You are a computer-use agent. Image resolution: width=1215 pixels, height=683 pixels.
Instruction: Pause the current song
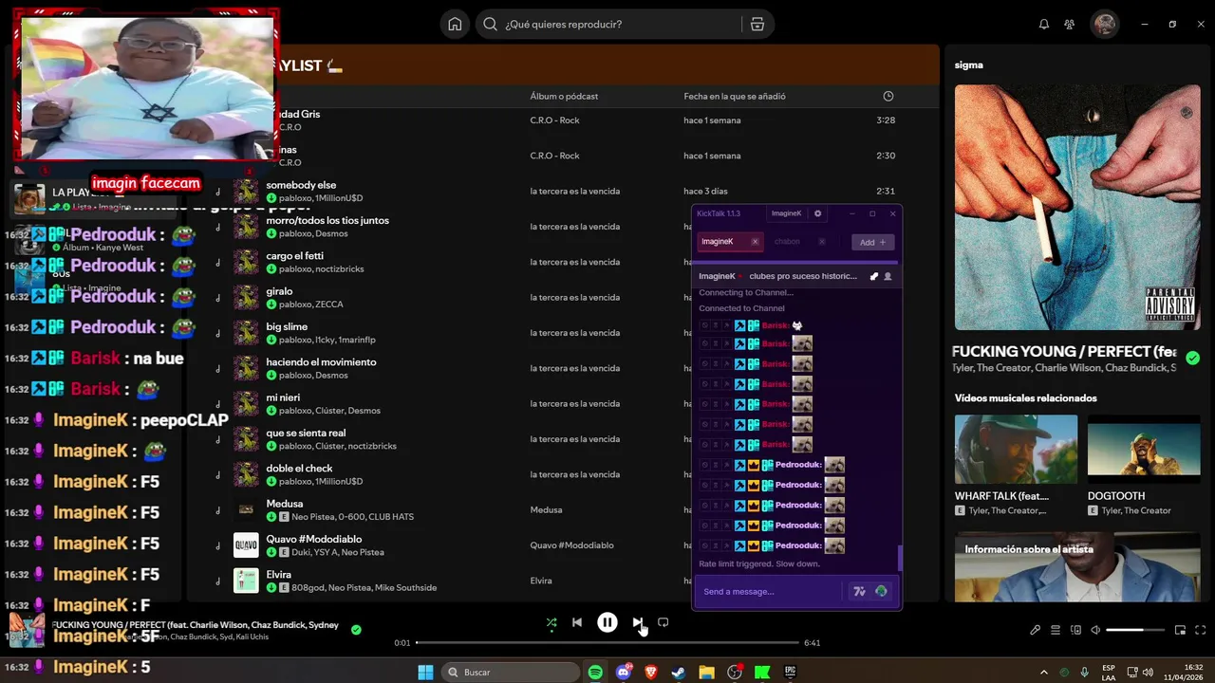click(607, 622)
